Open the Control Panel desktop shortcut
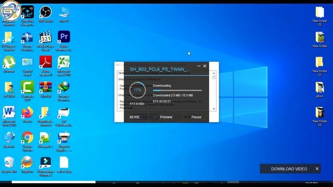 (x=27, y=66)
